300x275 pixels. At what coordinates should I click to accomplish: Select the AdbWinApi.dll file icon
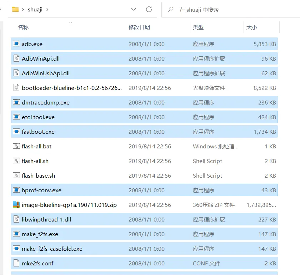pos(16,58)
